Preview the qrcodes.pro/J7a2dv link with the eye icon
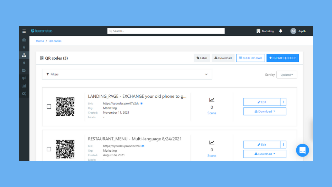 tap(142, 103)
